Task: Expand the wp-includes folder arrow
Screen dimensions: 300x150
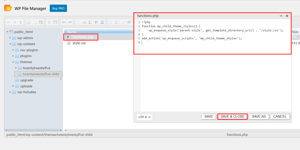Action: [10, 92]
